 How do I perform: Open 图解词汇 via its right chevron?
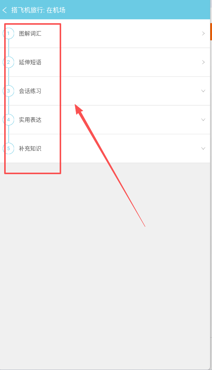click(203, 33)
